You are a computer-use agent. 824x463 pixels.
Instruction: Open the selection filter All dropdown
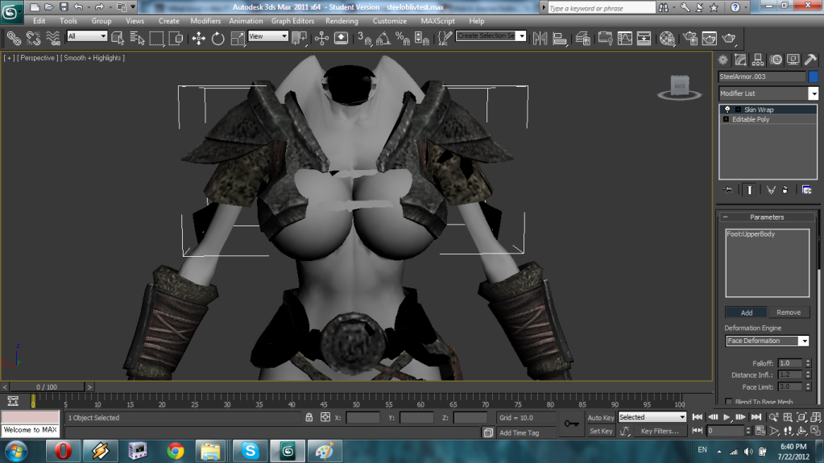(x=87, y=36)
